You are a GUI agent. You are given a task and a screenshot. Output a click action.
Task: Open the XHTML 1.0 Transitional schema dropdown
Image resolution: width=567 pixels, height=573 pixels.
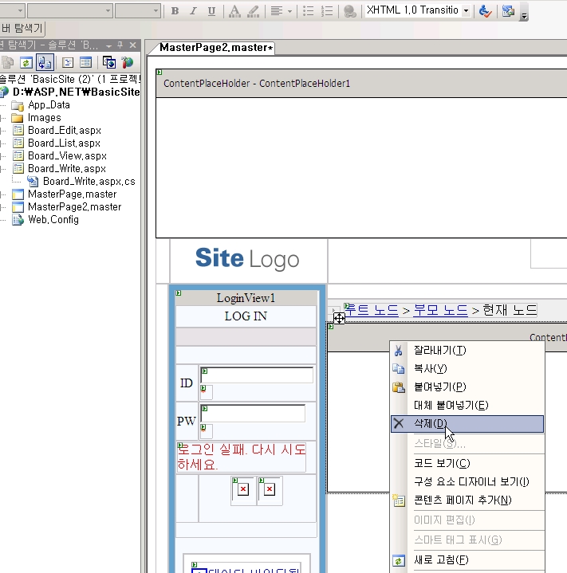(x=466, y=11)
